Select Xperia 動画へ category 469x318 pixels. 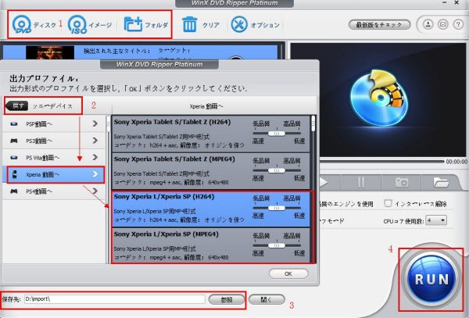pos(54,174)
